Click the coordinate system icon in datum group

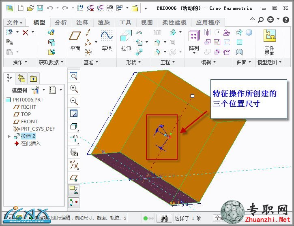(x=88, y=52)
